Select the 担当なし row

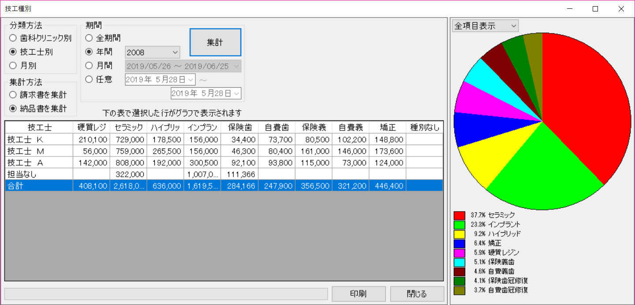point(39,174)
